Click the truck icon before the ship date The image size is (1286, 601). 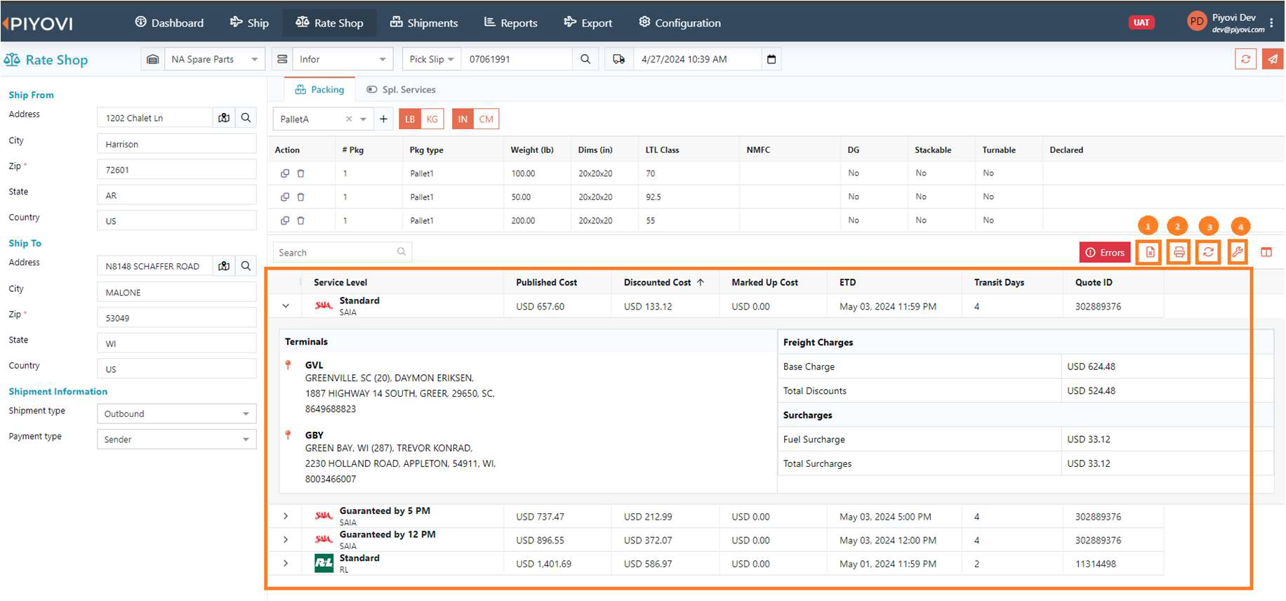tap(618, 59)
